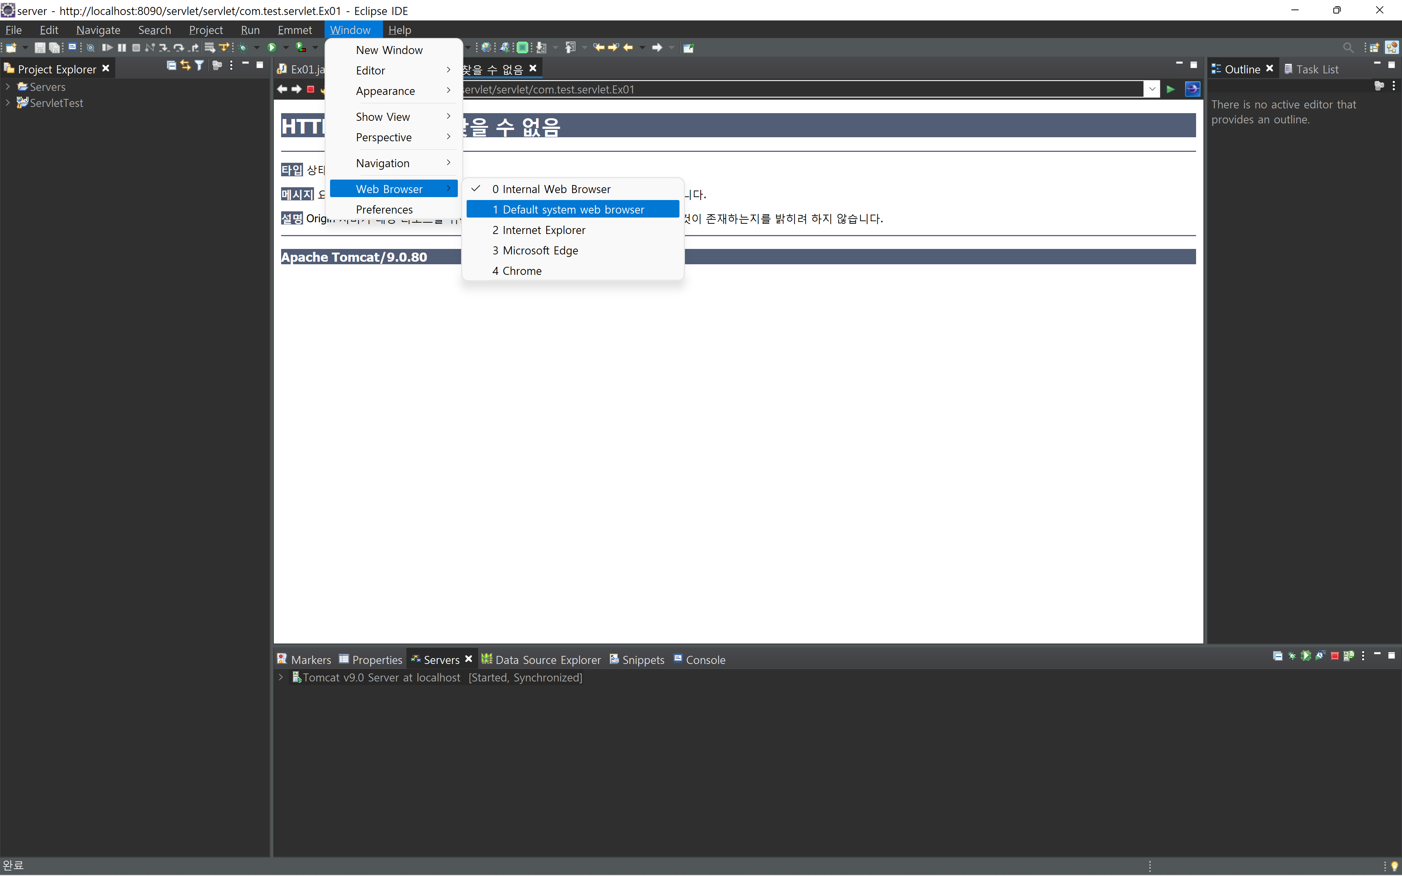The image size is (1402, 876).
Task: Click the Save icon in the toolbar
Action: [x=39, y=47]
